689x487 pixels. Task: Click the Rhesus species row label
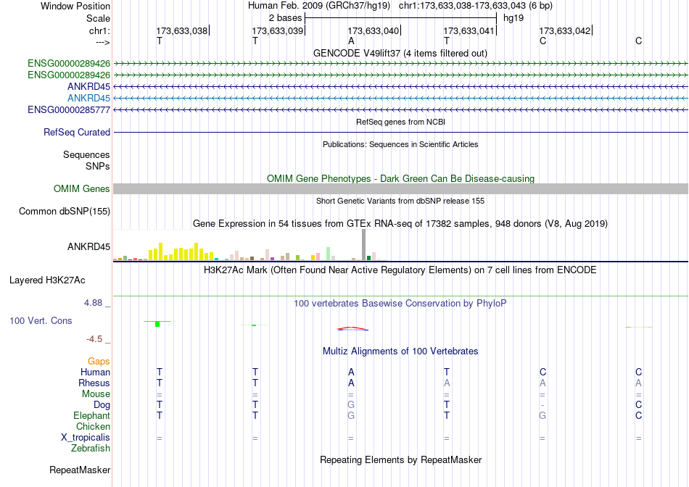(94, 383)
